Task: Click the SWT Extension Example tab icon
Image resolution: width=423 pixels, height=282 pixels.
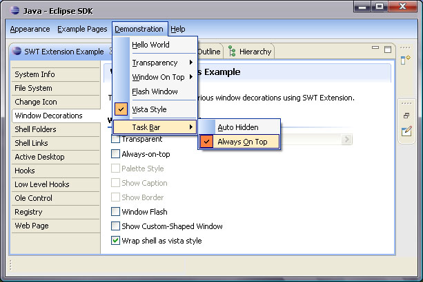Action: point(17,51)
